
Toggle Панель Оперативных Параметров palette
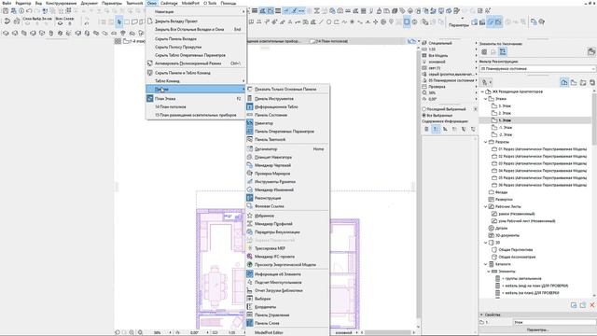288,131
